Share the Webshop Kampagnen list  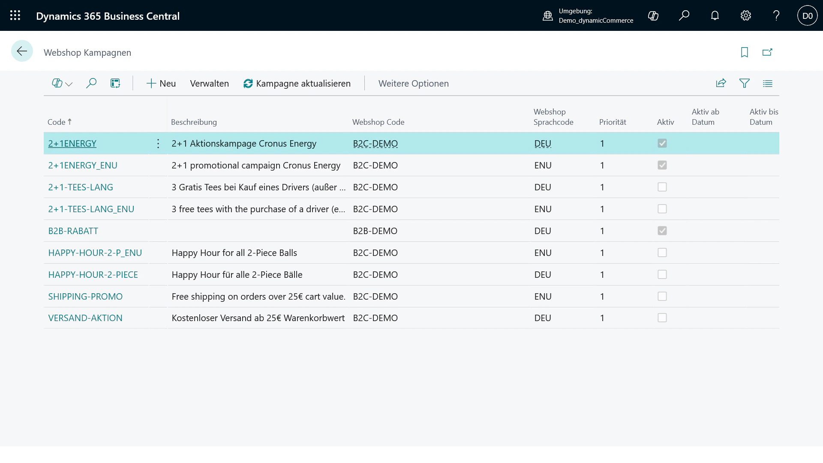click(x=721, y=83)
